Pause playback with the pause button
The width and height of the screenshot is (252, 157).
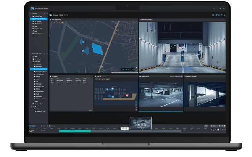[218, 130]
